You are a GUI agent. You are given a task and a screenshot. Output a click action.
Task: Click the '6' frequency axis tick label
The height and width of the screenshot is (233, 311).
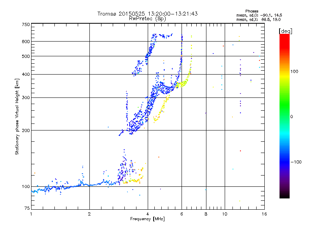[x=182, y=214]
